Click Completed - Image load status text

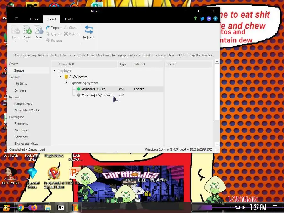(27, 149)
